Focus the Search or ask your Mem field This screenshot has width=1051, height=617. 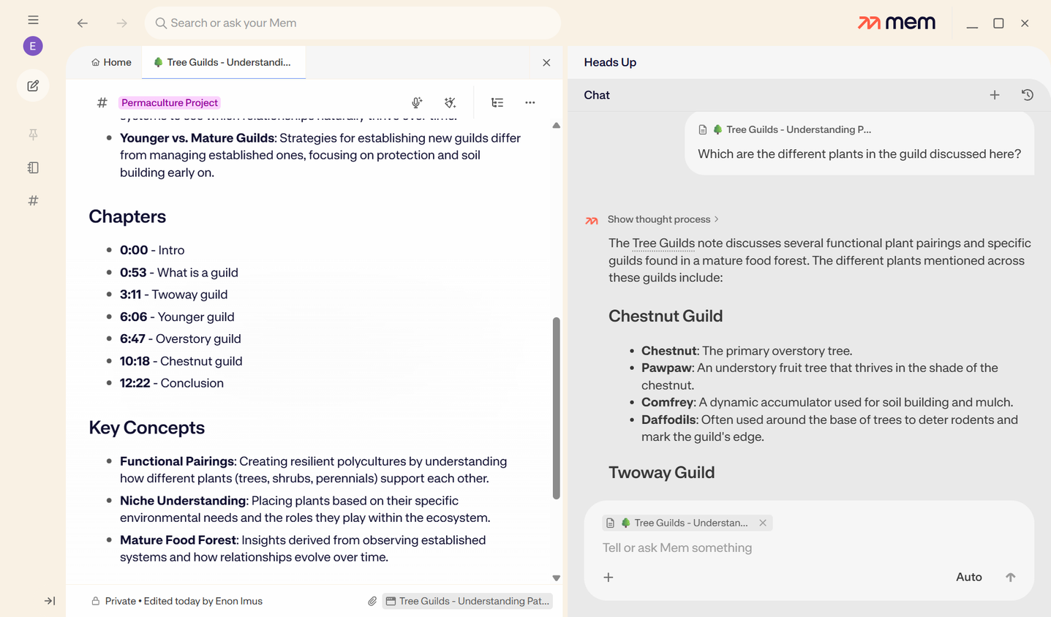point(353,23)
